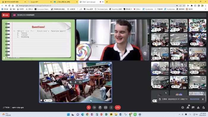Open the Chrome extensions puzzle icon

[192, 6]
